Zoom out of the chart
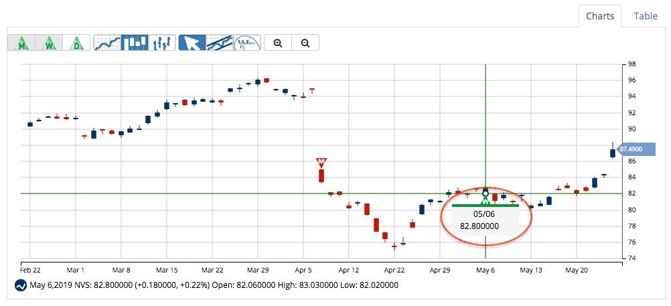 [305, 43]
